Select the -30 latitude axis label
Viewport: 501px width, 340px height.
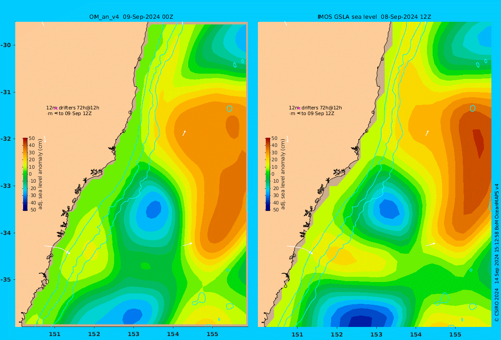tap(6, 45)
